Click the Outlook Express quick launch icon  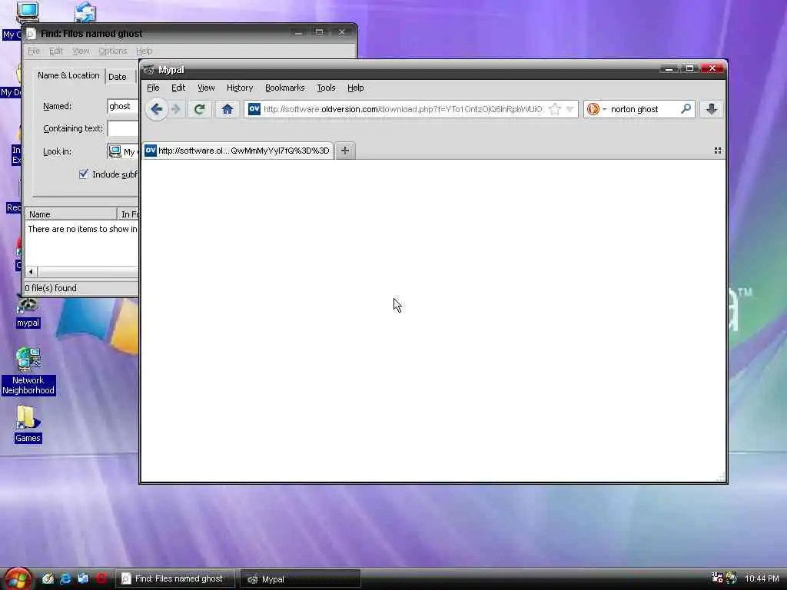[x=83, y=578]
